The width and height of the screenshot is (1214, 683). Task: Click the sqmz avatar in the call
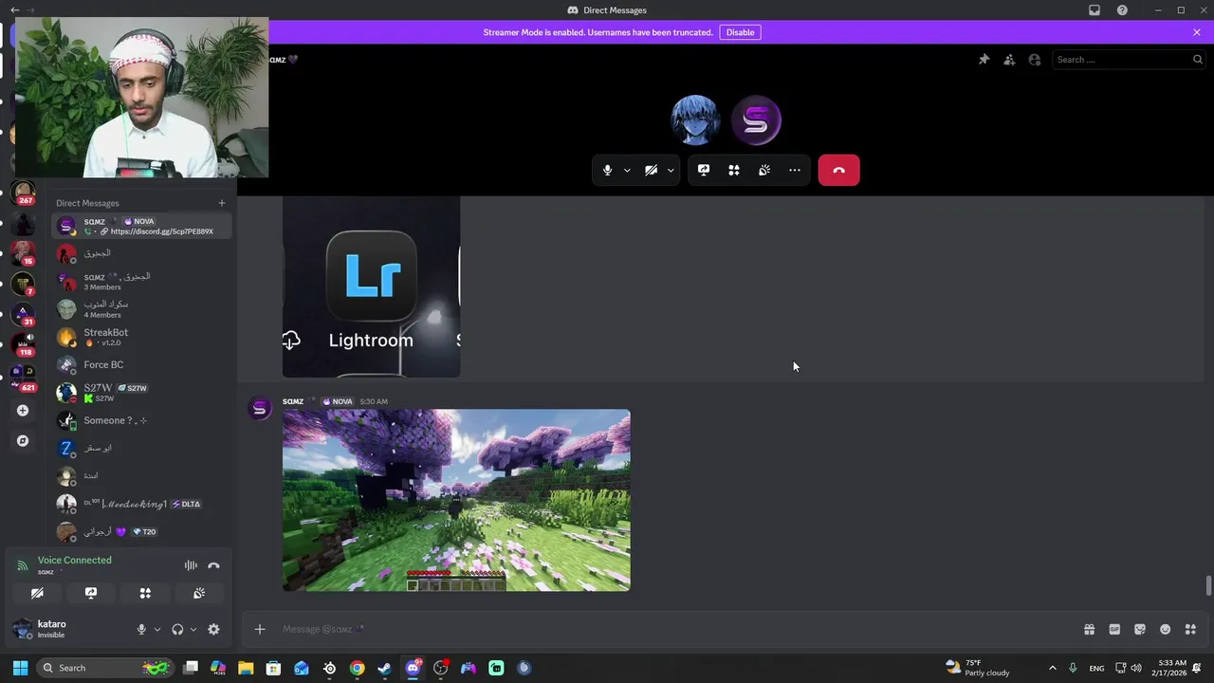[x=756, y=120]
